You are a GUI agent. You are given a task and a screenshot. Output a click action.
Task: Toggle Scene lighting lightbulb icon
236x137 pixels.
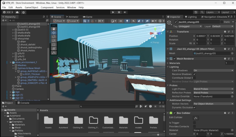pyautogui.click(x=127, y=21)
